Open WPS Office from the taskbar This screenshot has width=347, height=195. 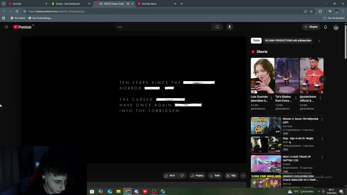tap(145, 191)
